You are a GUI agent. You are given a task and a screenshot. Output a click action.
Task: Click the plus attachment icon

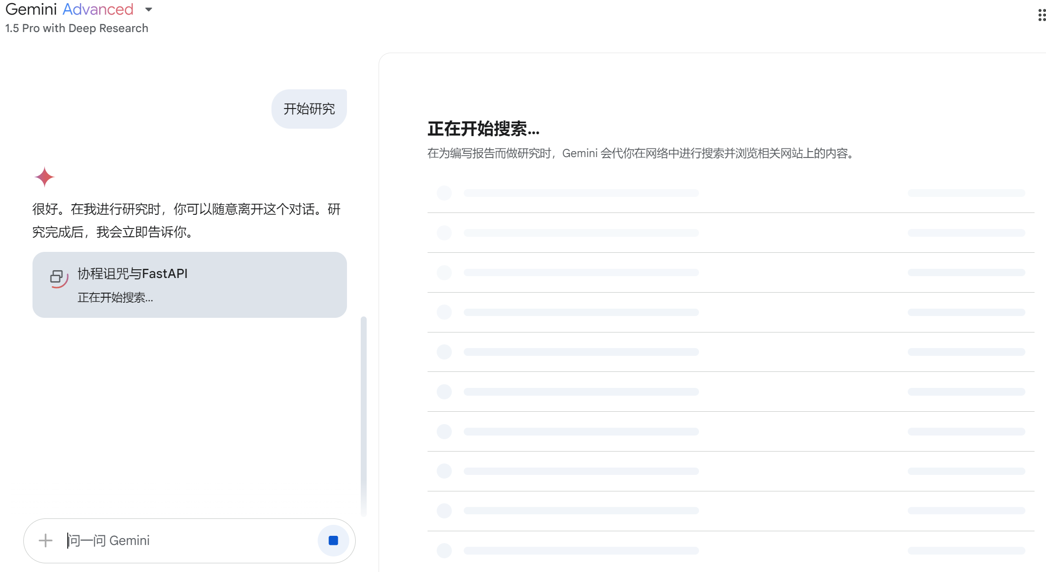45,541
